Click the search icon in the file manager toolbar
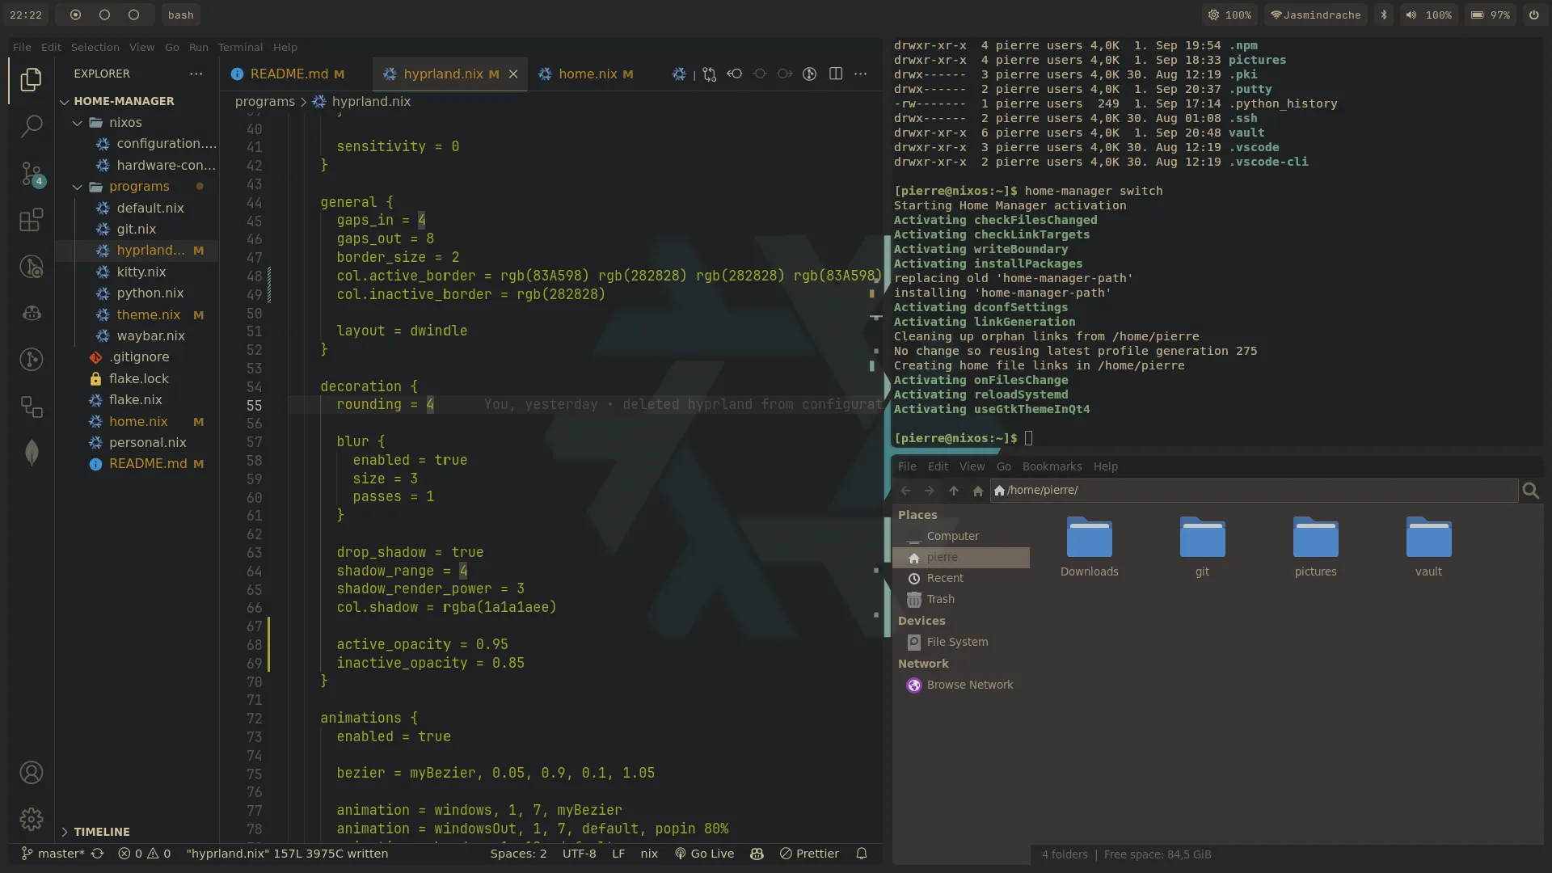1552x873 pixels. coord(1531,491)
